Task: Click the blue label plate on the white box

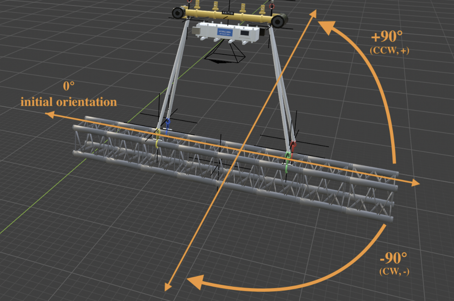Action: coord(225,33)
